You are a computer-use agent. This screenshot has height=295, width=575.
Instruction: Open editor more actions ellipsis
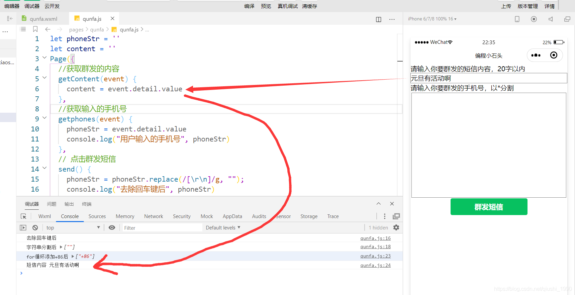[x=392, y=19]
